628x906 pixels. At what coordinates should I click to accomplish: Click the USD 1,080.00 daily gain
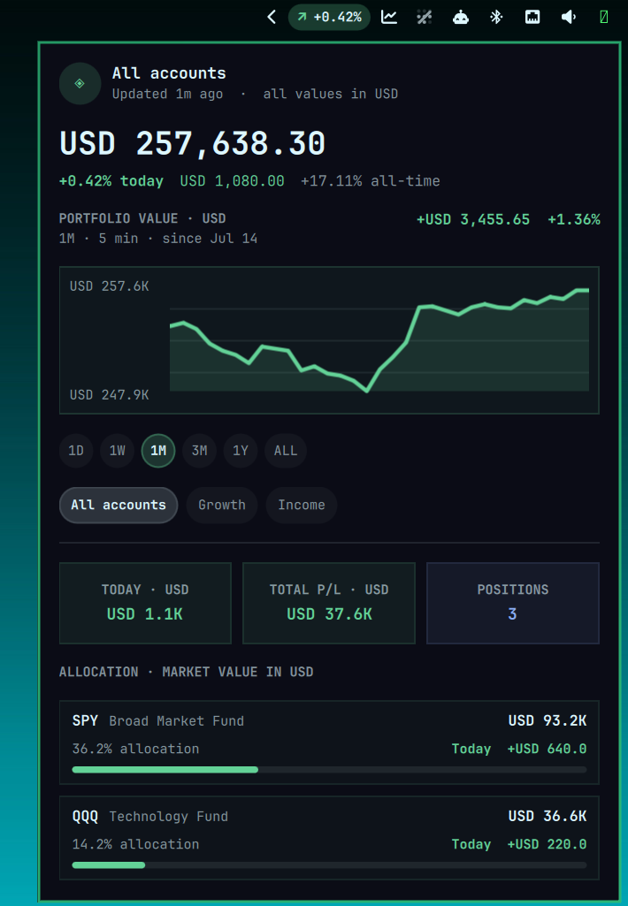(x=232, y=181)
